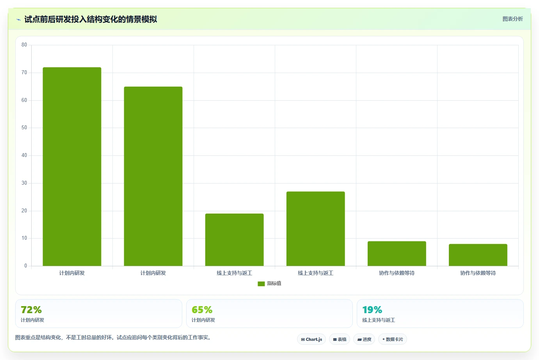Click the lightning icon beside the chart title
This screenshot has width=539, height=360.
[x=18, y=20]
